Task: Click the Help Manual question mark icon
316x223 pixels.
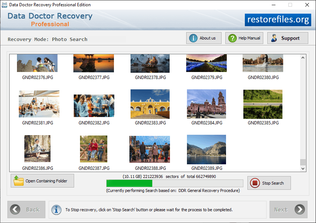Action: click(x=232, y=38)
